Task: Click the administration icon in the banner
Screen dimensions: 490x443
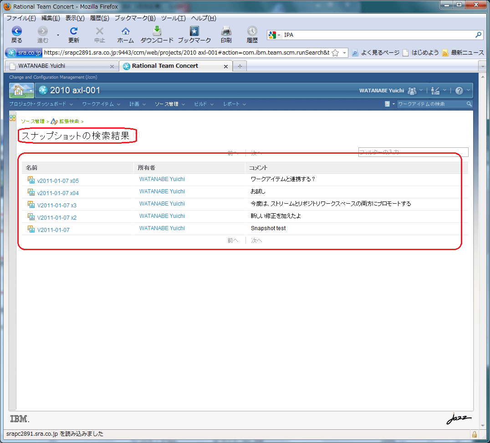Action: (x=435, y=91)
